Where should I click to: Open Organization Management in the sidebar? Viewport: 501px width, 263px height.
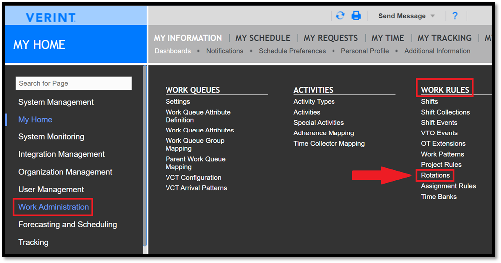65,172
